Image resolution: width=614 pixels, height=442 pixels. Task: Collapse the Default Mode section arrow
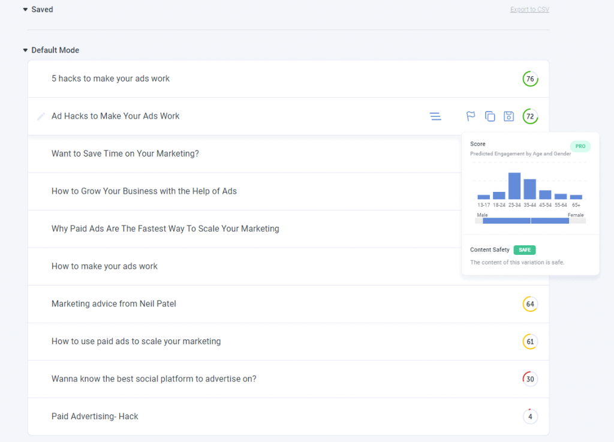25,50
